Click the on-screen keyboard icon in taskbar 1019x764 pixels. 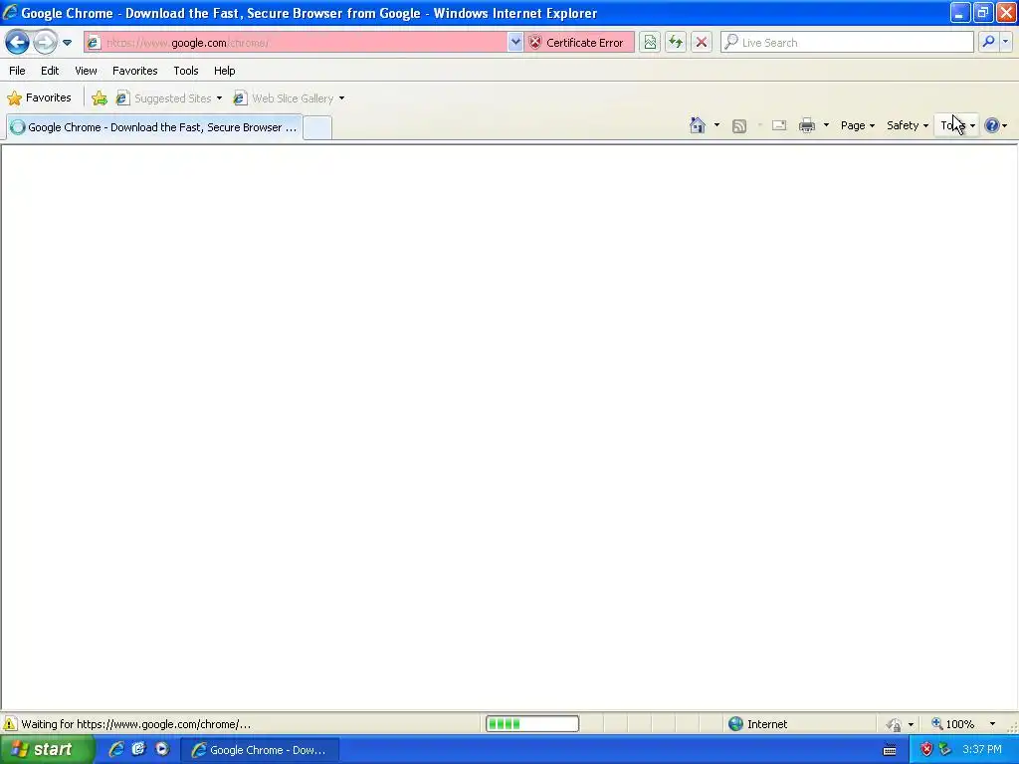(890, 750)
